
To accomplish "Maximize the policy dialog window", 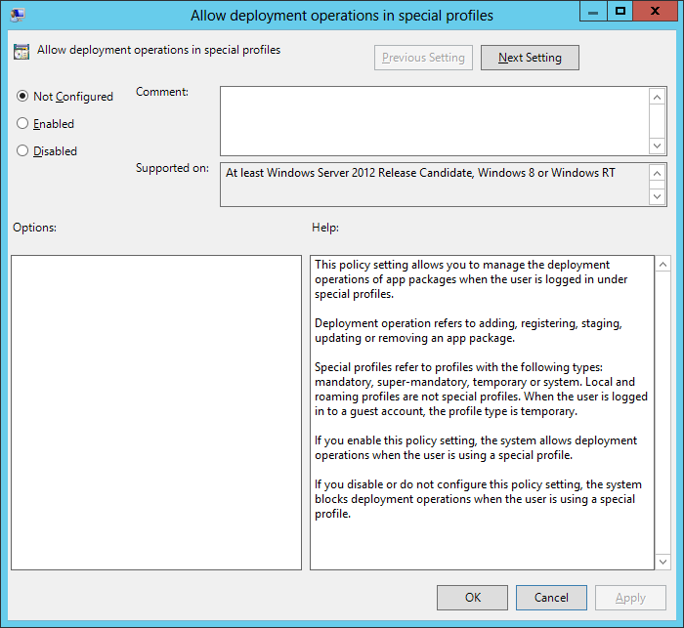I will pos(619,12).
